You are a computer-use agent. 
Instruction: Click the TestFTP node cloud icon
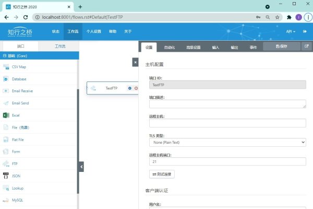coord(93,88)
